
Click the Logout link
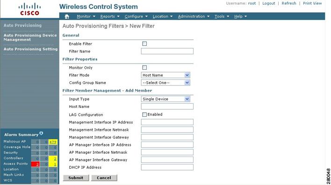pyautogui.click(x=268, y=3)
